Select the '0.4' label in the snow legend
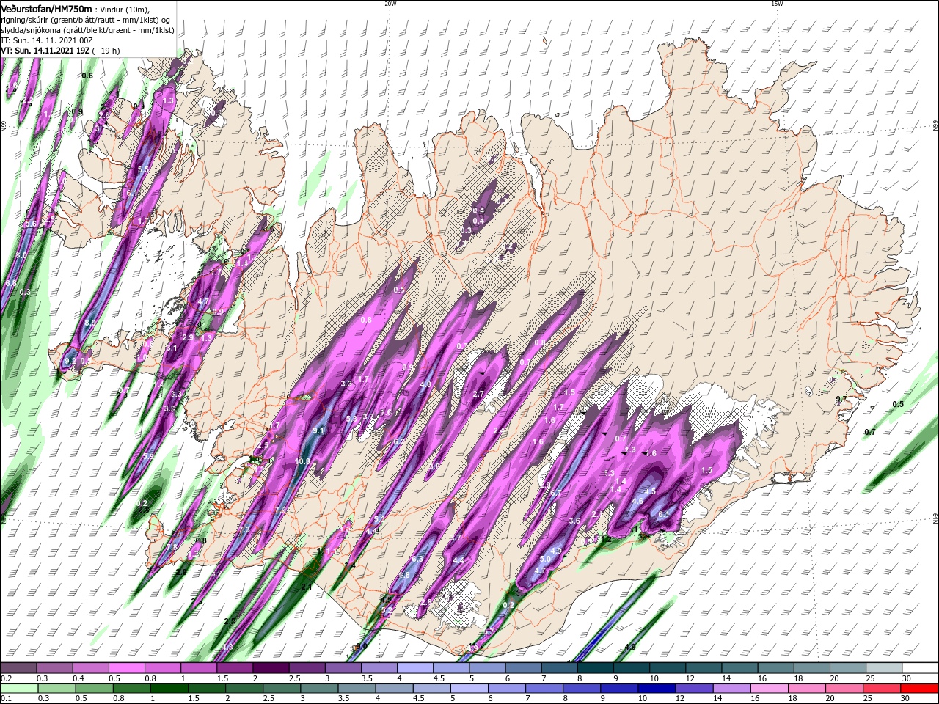This screenshot has height=704, width=939. 78,678
